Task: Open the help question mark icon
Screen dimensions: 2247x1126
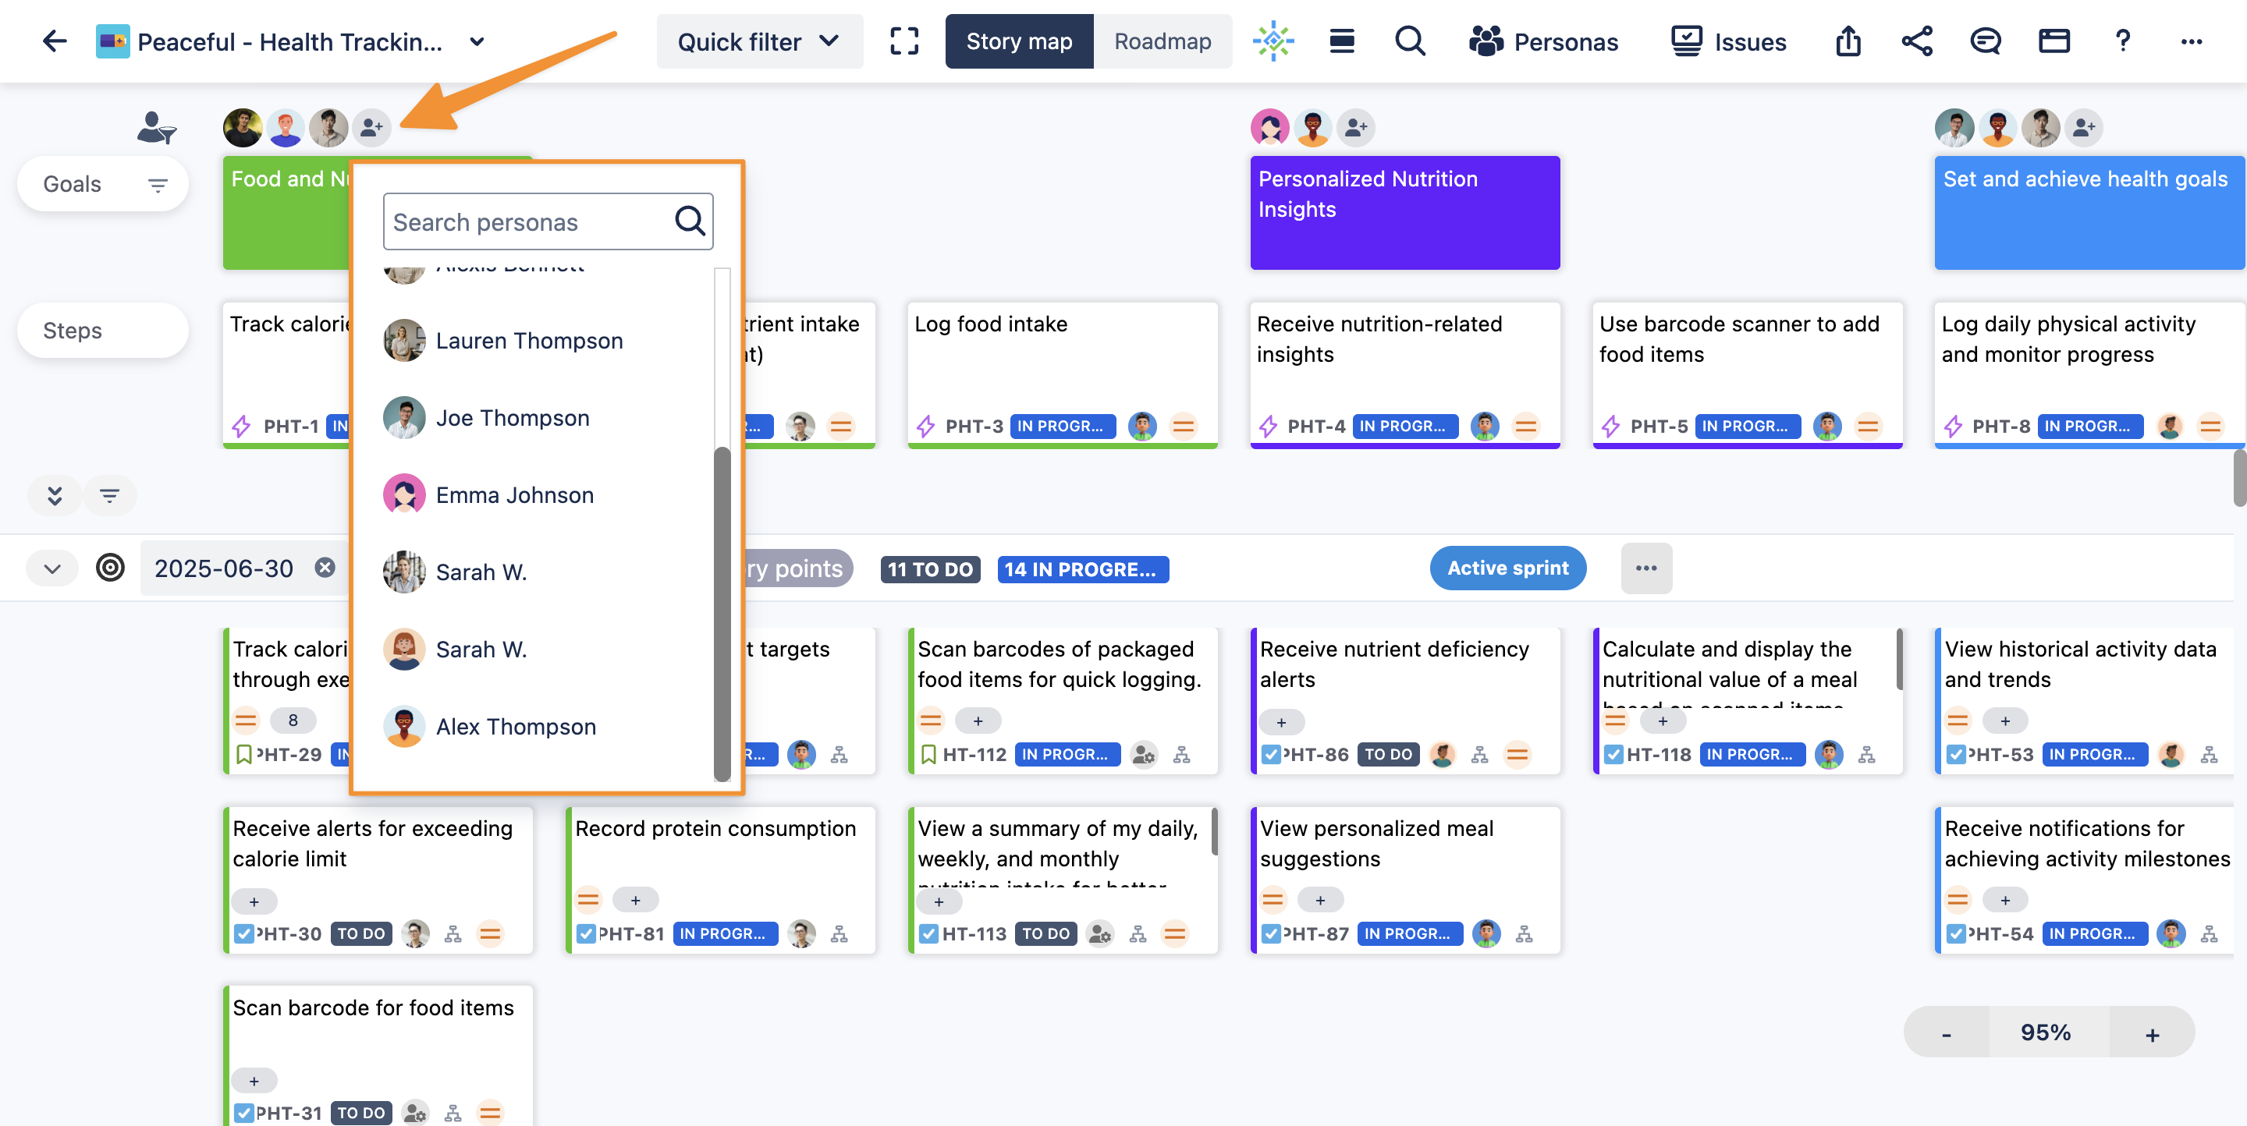Action: (x=2122, y=41)
